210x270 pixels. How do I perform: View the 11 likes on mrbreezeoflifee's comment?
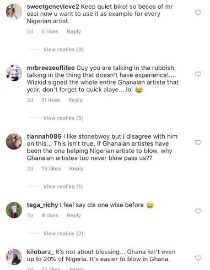(51, 100)
